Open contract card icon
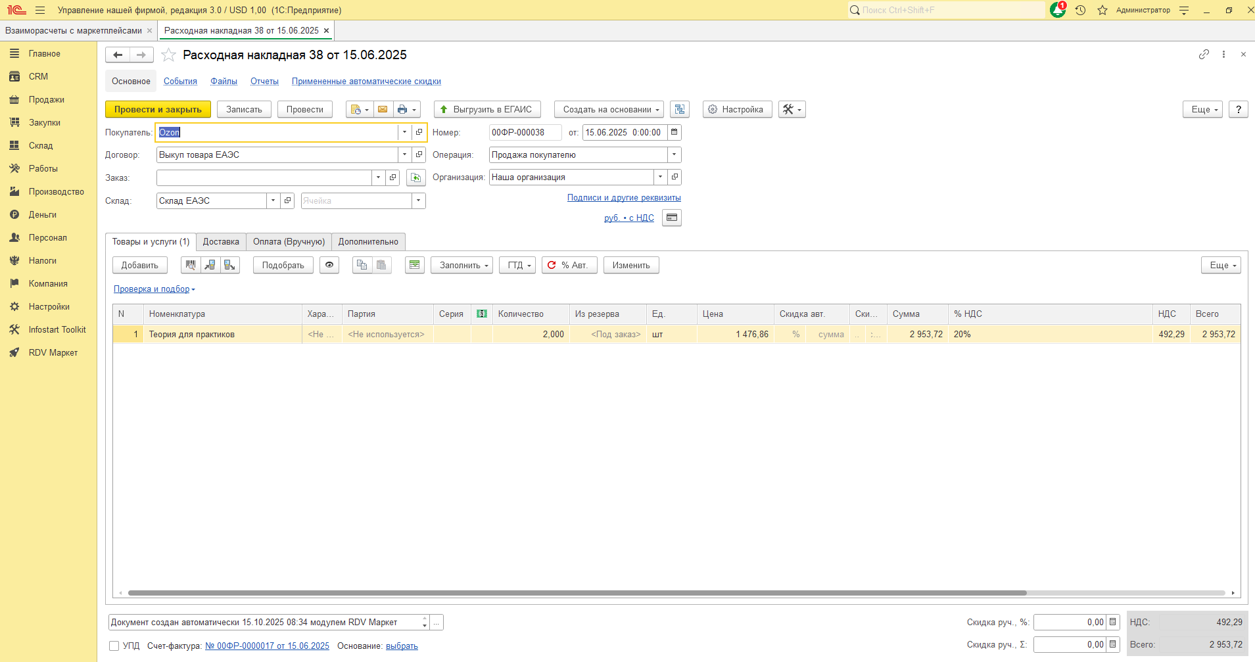The width and height of the screenshot is (1255, 662). click(x=419, y=154)
